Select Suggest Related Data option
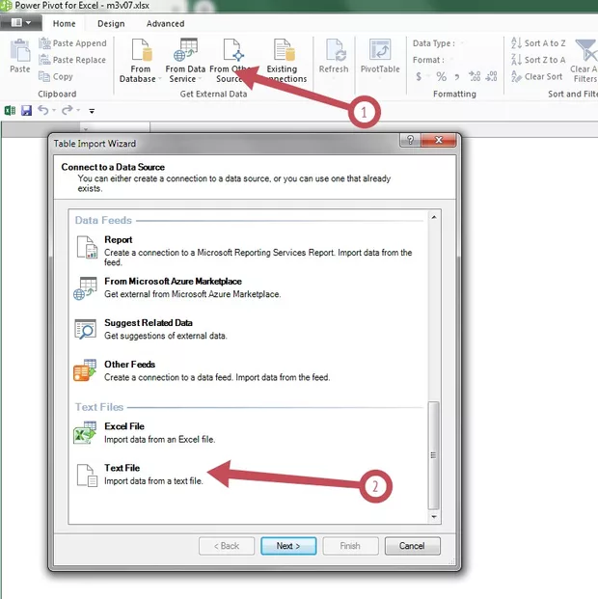 coord(245,329)
